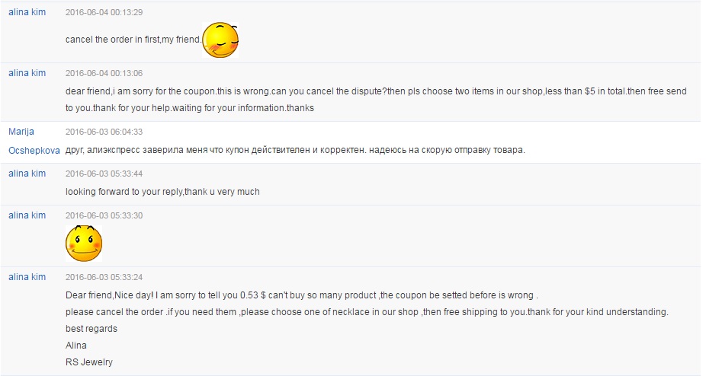
Task: Click alina kim beside the lone smiley message
Action: click(27, 215)
